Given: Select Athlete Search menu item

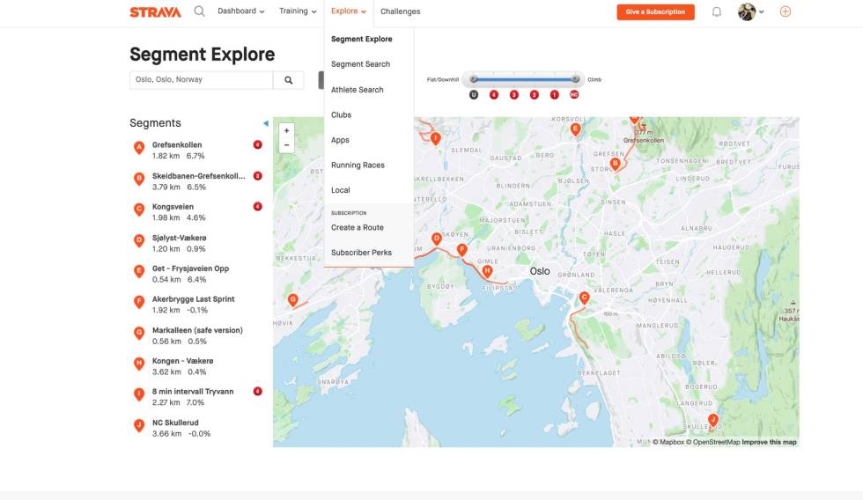Looking at the screenshot, I should pos(358,90).
